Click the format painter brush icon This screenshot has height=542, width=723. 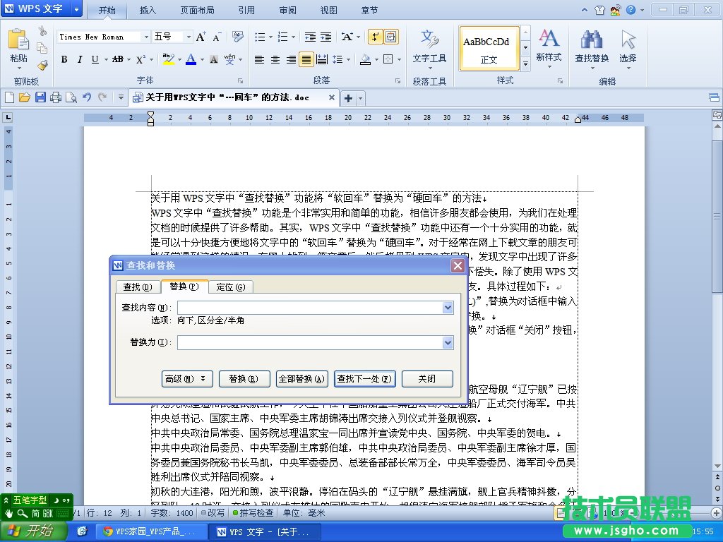point(42,65)
